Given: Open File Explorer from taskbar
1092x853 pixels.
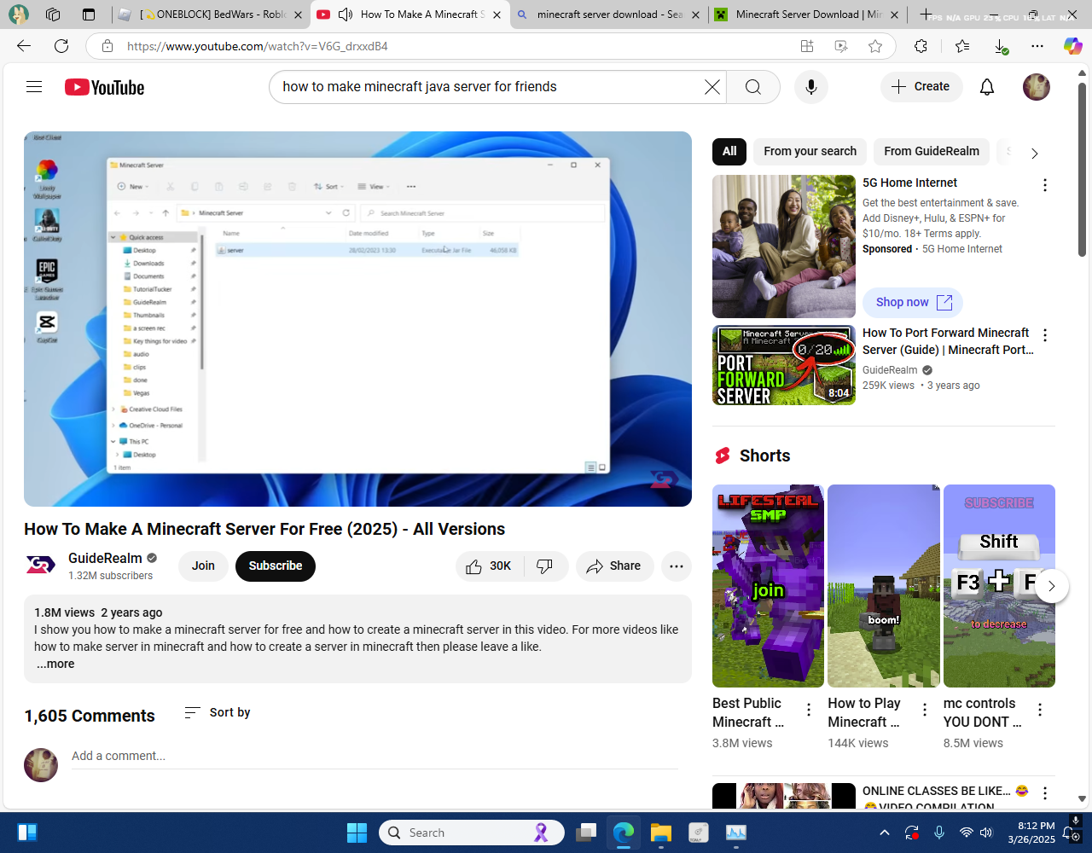Looking at the screenshot, I should [x=661, y=833].
